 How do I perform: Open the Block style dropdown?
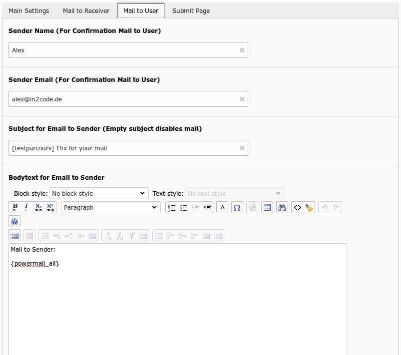[98, 194]
